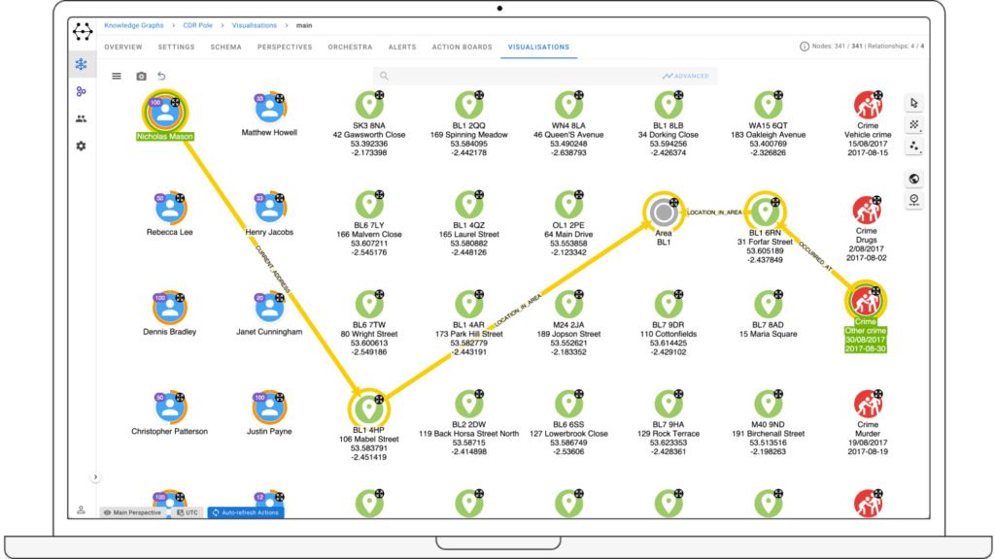
Task: Click the knowledge graph sidebar icon
Action: (82, 64)
